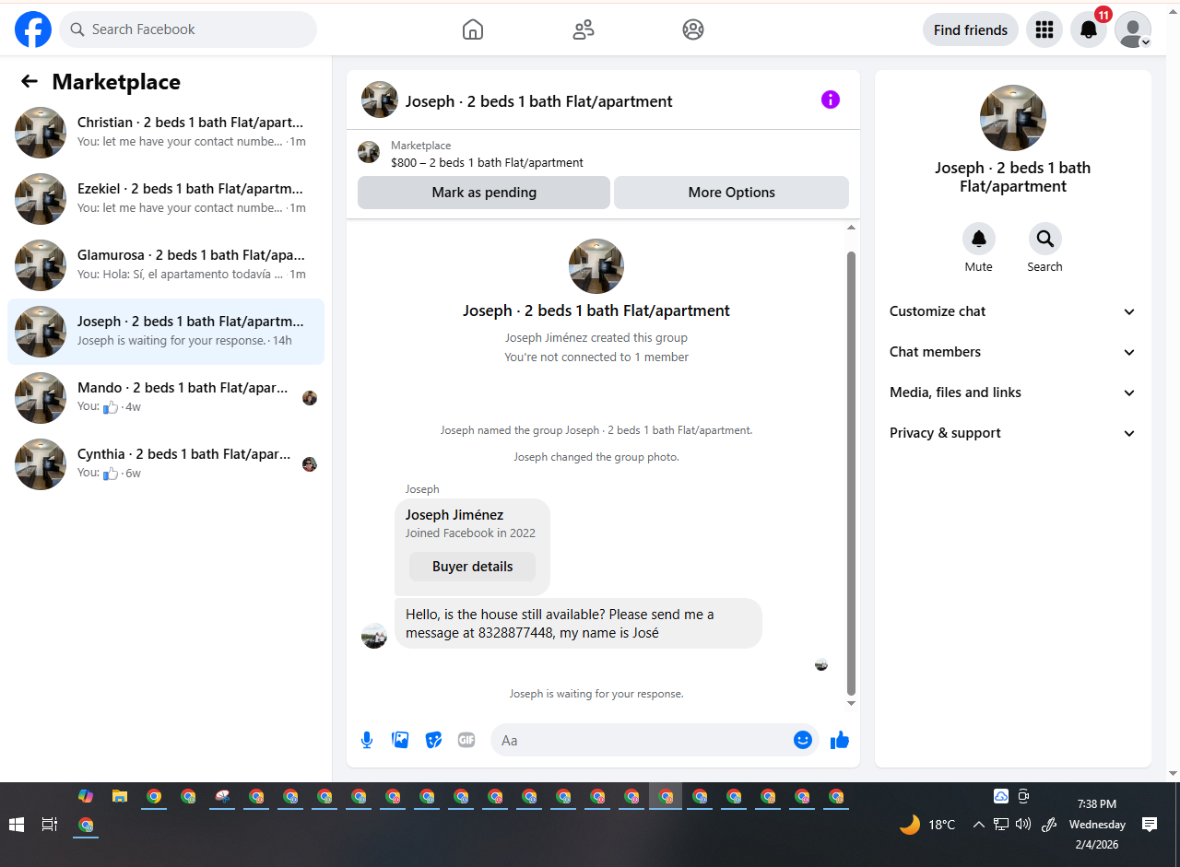Viewport: 1180px width, 867px height.
Task: Open the Home icon in top navigation
Action: (473, 29)
